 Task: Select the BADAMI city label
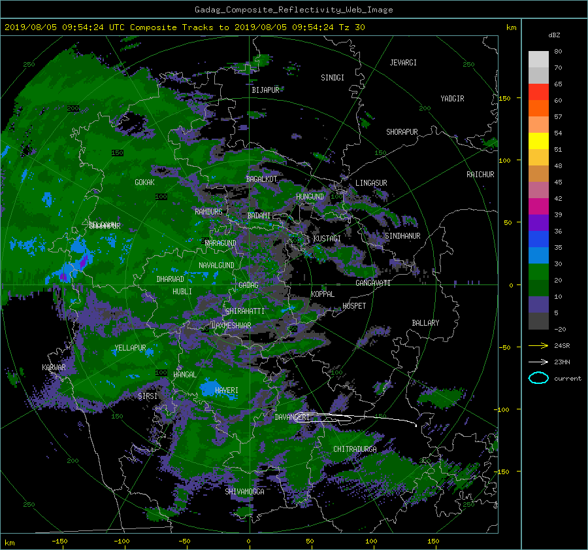pyautogui.click(x=259, y=216)
